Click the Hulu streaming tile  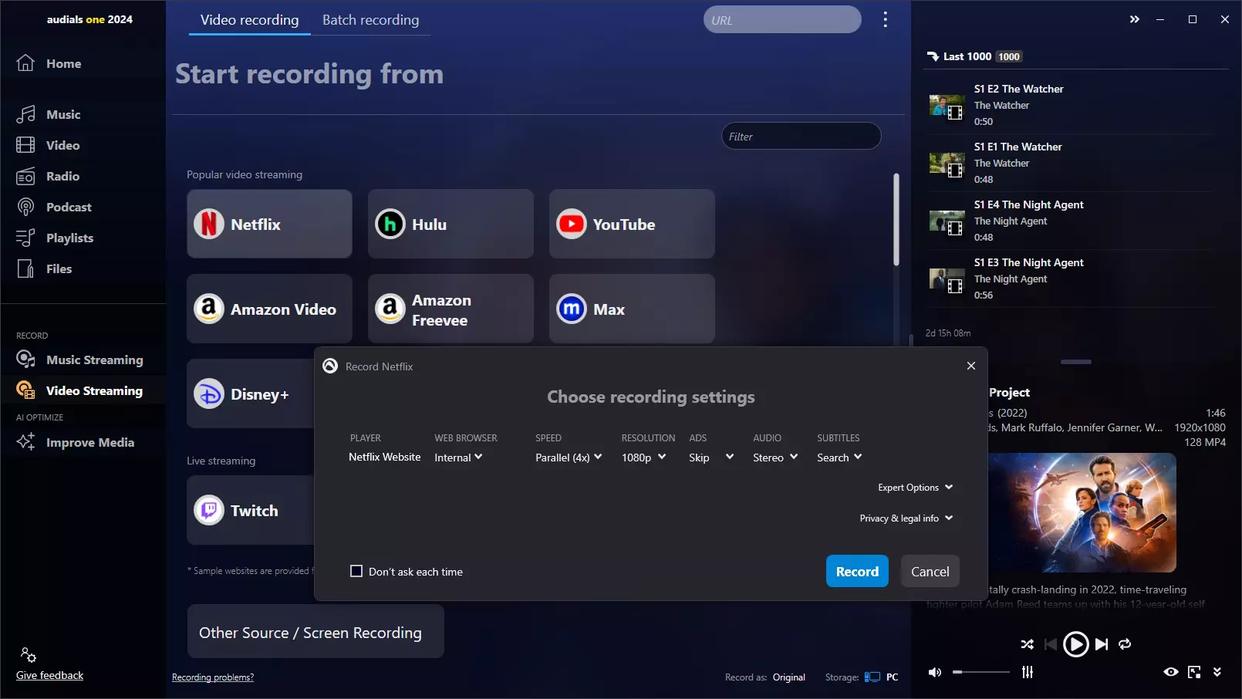point(451,224)
